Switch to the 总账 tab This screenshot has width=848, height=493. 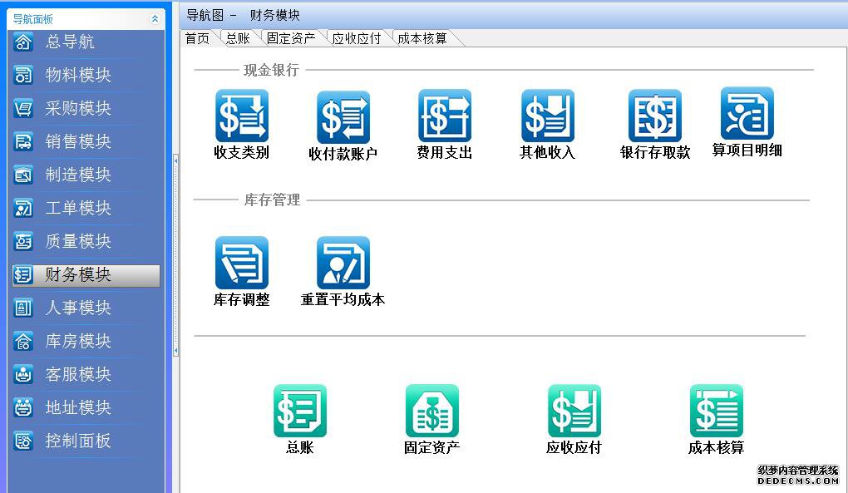pyautogui.click(x=238, y=38)
